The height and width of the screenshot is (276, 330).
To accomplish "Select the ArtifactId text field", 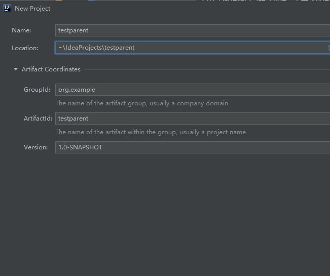I will pyautogui.click(x=193, y=119).
